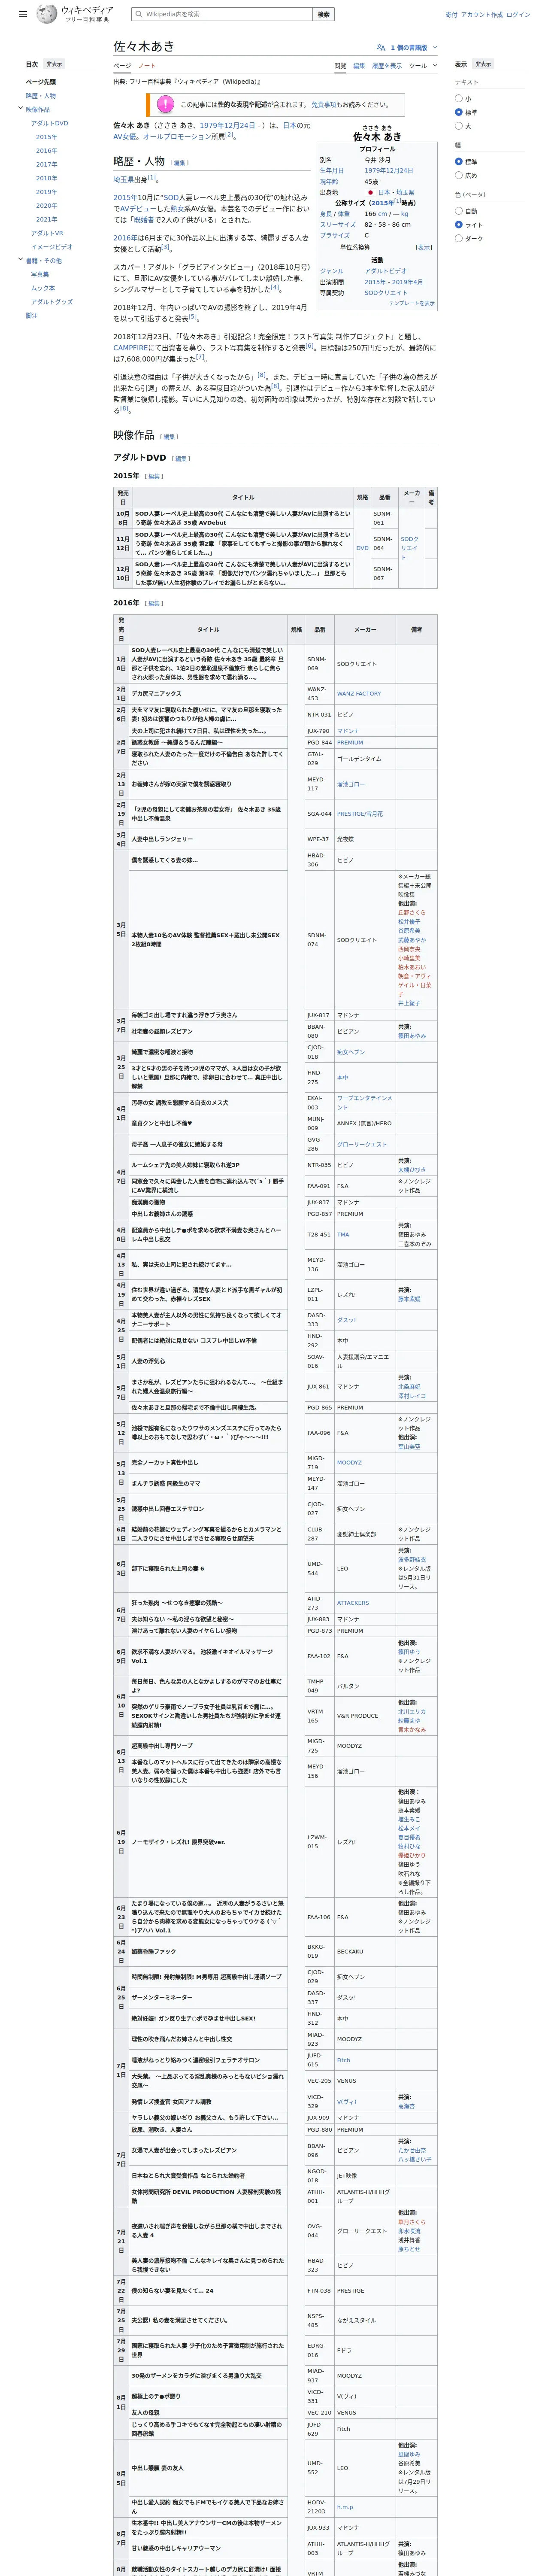551x2576 pixels.
Task: Go to 脚注 in table of contents
Action: [32, 315]
